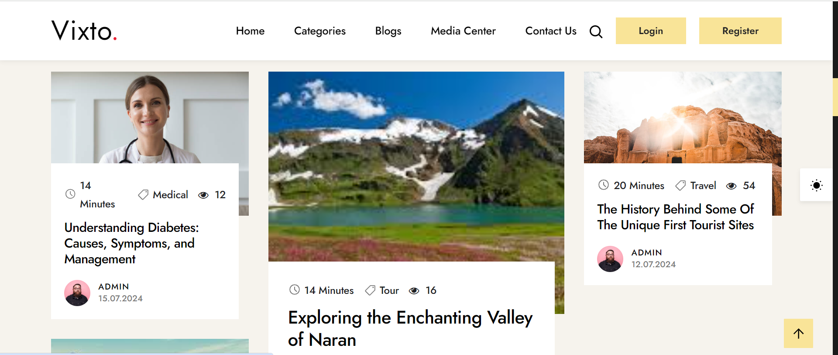This screenshot has width=838, height=355.
Task: Click the eye views icon on the Naran post
Action: 414,290
